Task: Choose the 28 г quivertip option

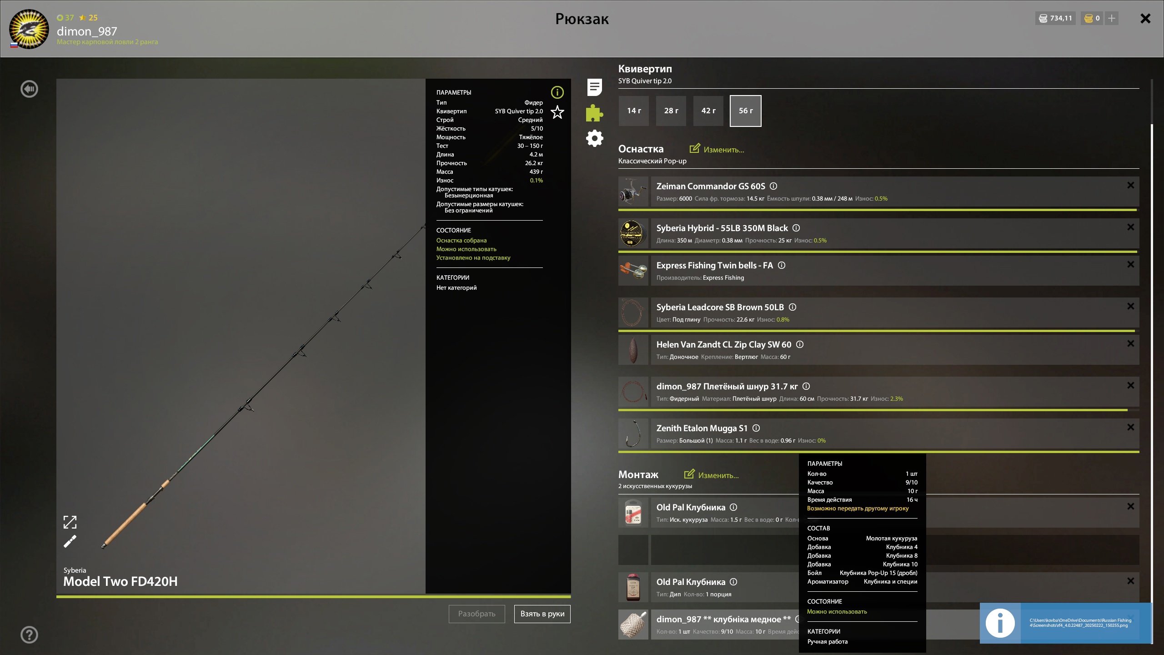Action: (x=671, y=111)
